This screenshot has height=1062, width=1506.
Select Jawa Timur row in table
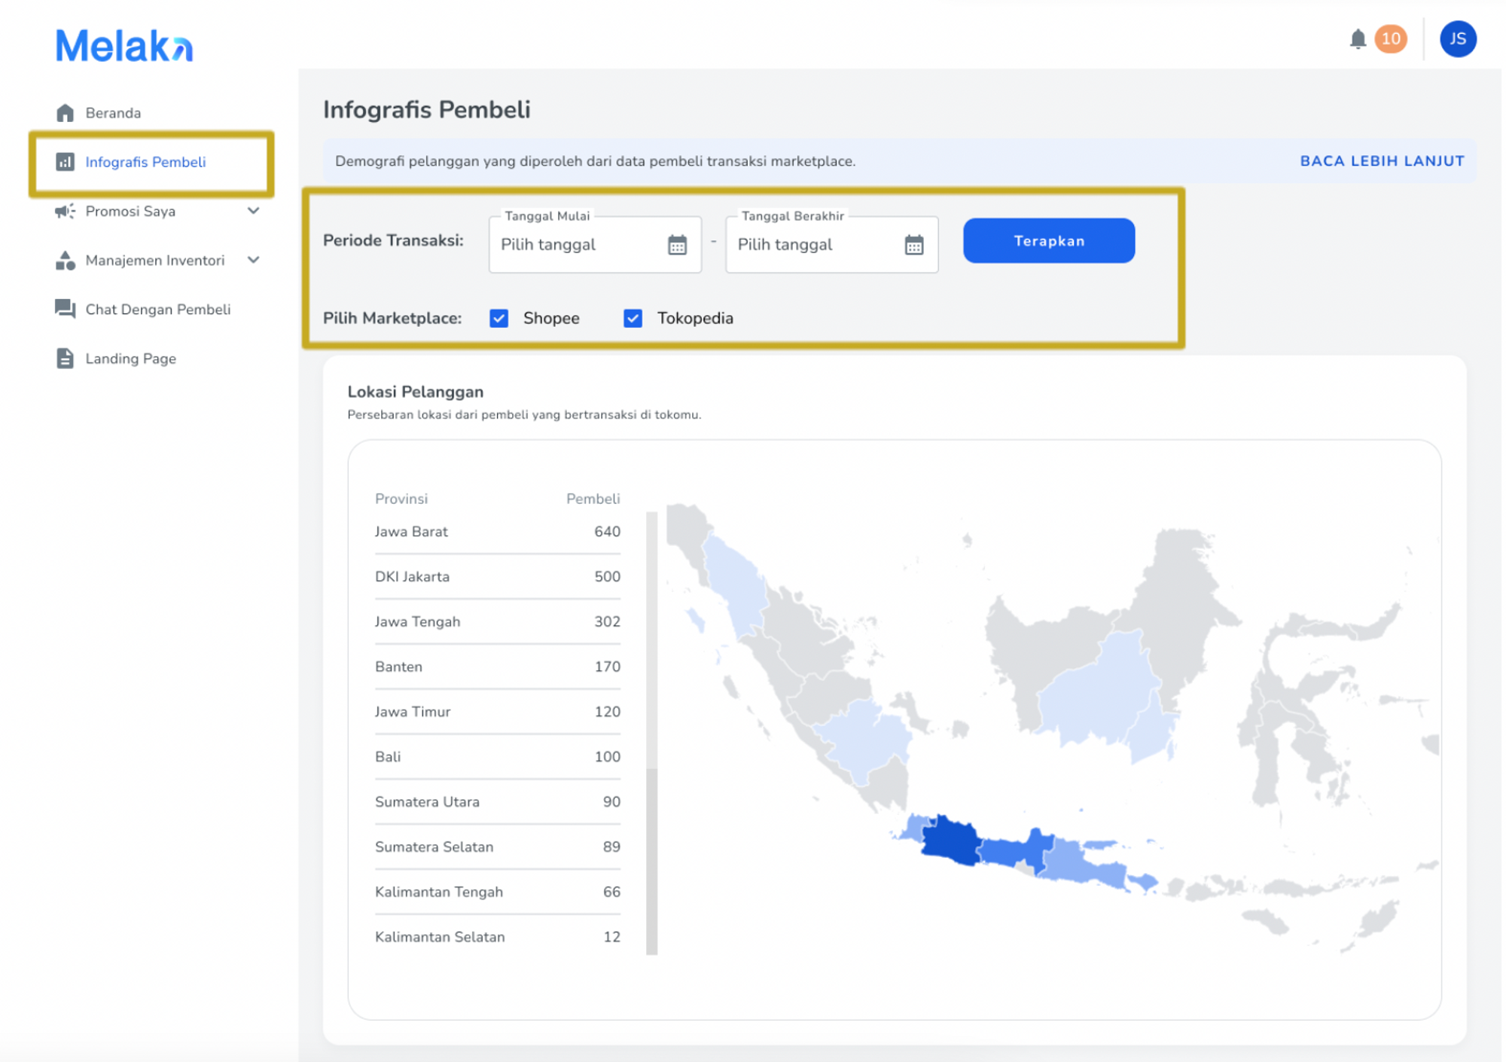point(497,712)
